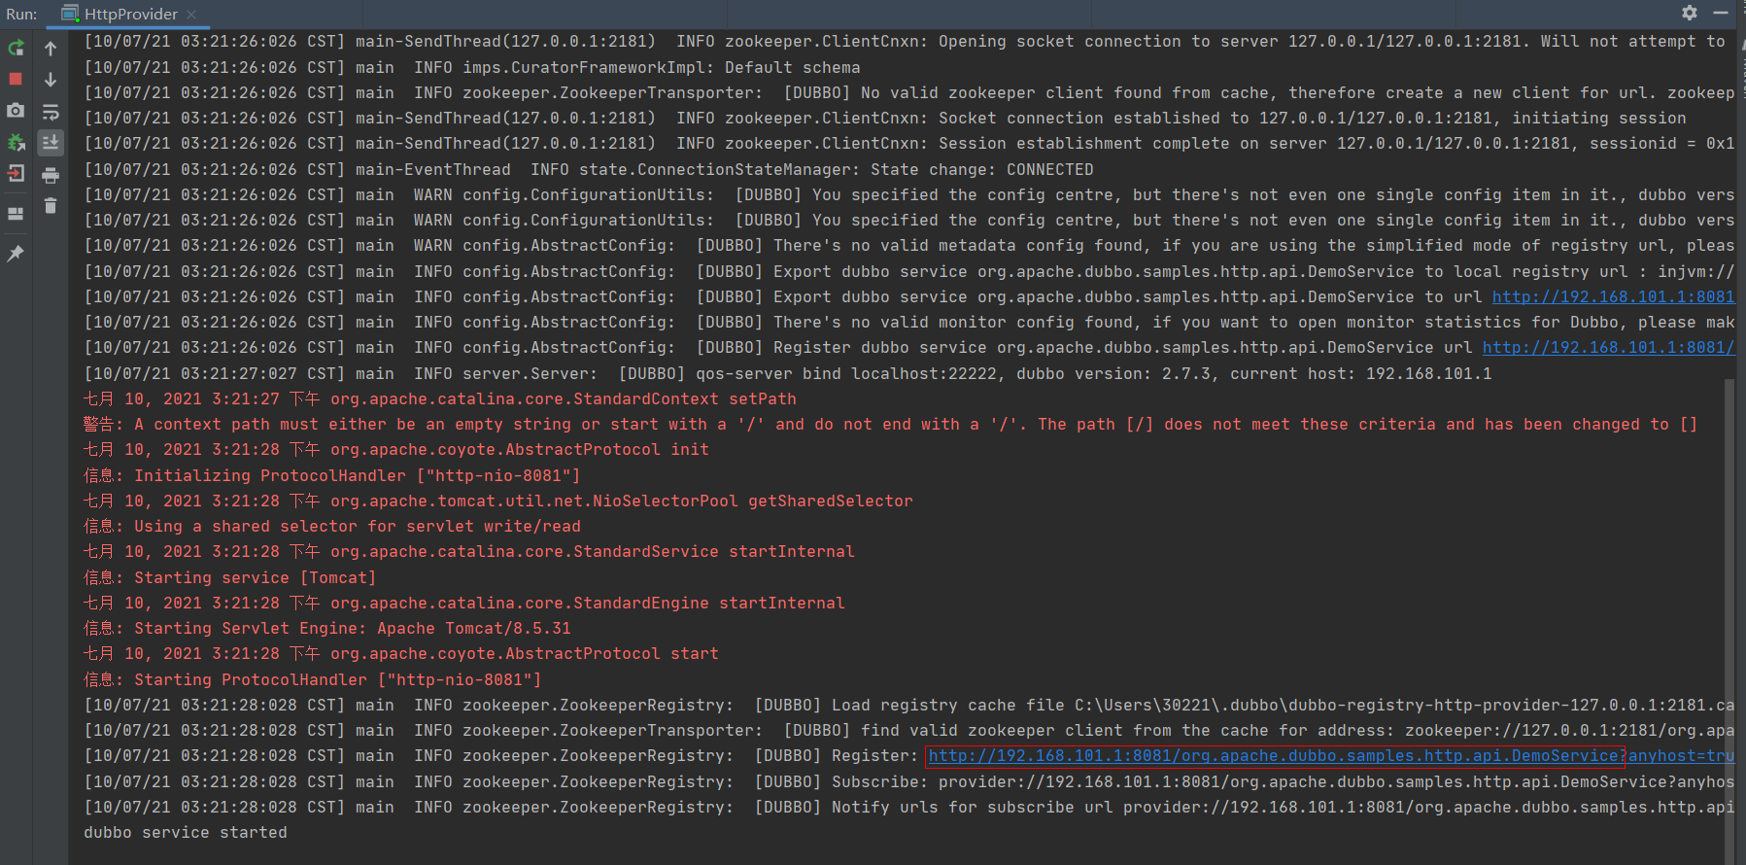The image size is (1746, 865).
Task: Toggle scroll to end of console
Action: point(51,143)
